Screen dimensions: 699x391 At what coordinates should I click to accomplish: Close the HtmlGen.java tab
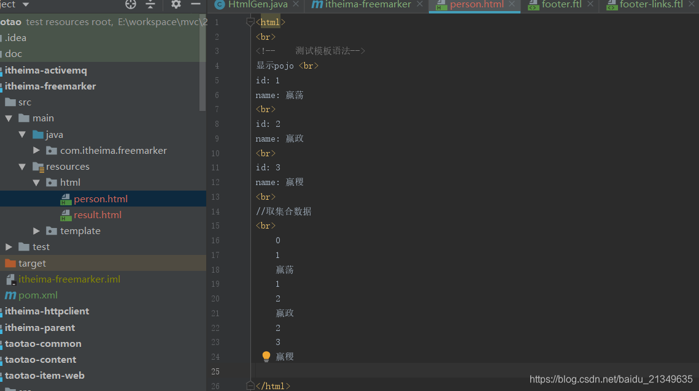coord(296,4)
